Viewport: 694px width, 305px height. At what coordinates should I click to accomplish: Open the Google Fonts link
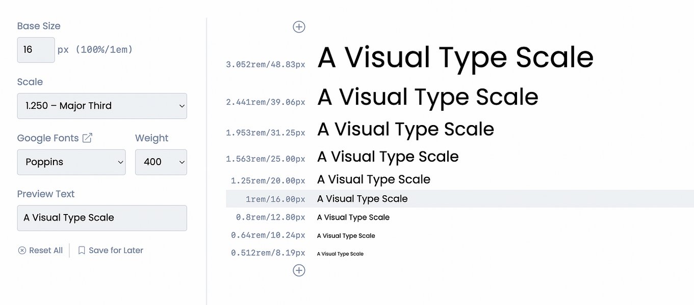pyautogui.click(x=48, y=138)
